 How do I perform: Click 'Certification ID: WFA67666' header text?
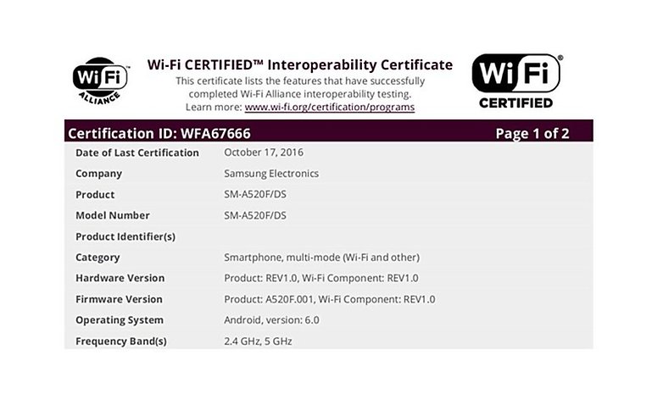coord(159,134)
